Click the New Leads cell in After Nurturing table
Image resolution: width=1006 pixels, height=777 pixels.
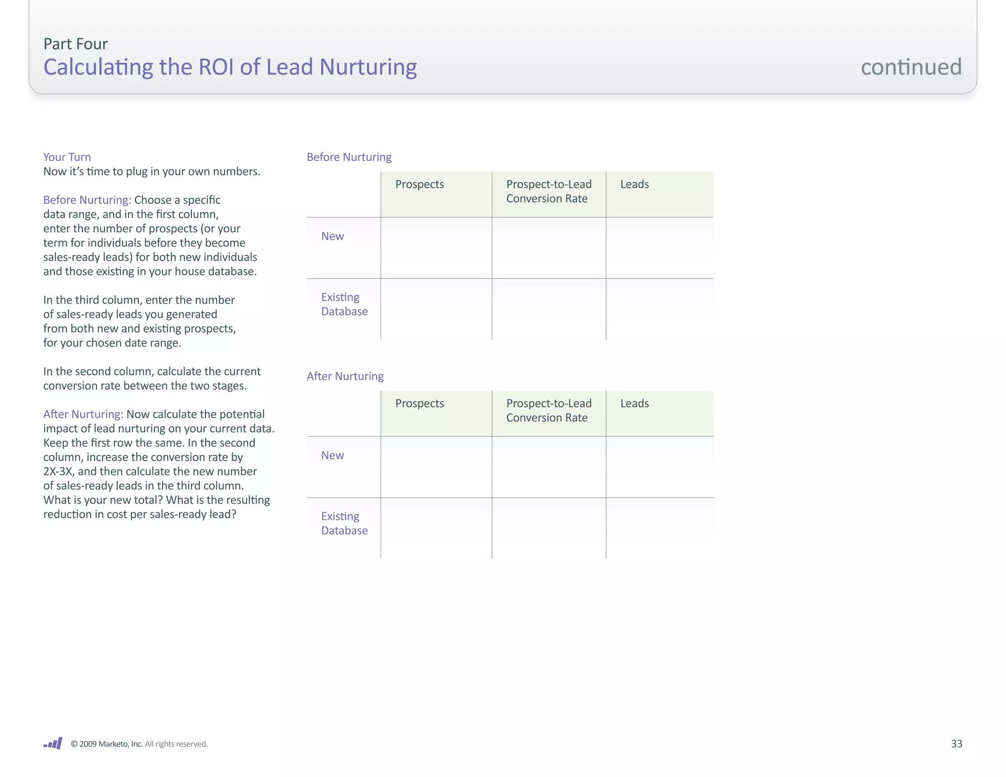(x=660, y=467)
